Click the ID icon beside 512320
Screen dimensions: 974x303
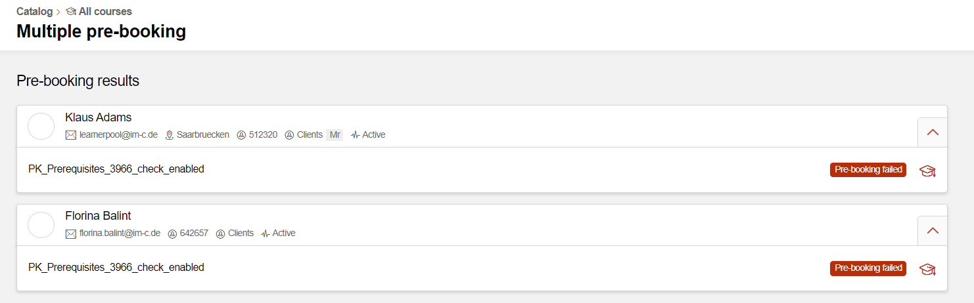coord(241,135)
